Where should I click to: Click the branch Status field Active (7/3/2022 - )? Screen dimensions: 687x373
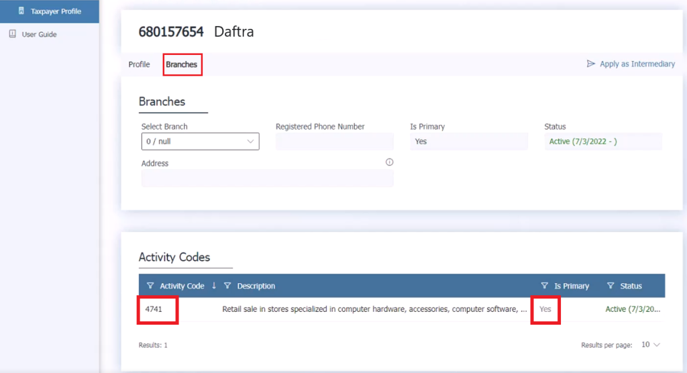[603, 142]
